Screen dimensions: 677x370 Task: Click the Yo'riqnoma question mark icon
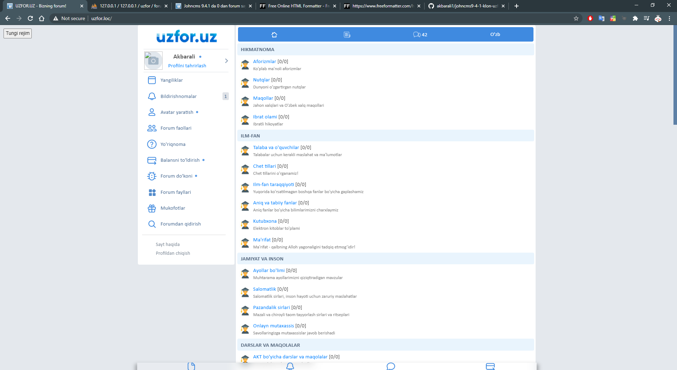[x=152, y=144]
